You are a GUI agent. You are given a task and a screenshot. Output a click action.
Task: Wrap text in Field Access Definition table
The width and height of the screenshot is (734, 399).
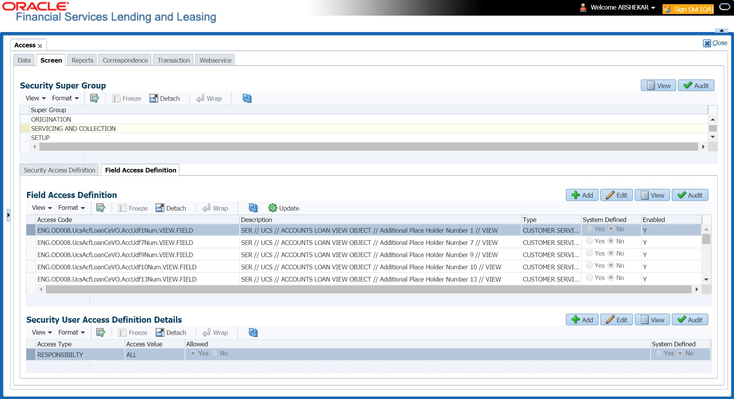coord(215,208)
